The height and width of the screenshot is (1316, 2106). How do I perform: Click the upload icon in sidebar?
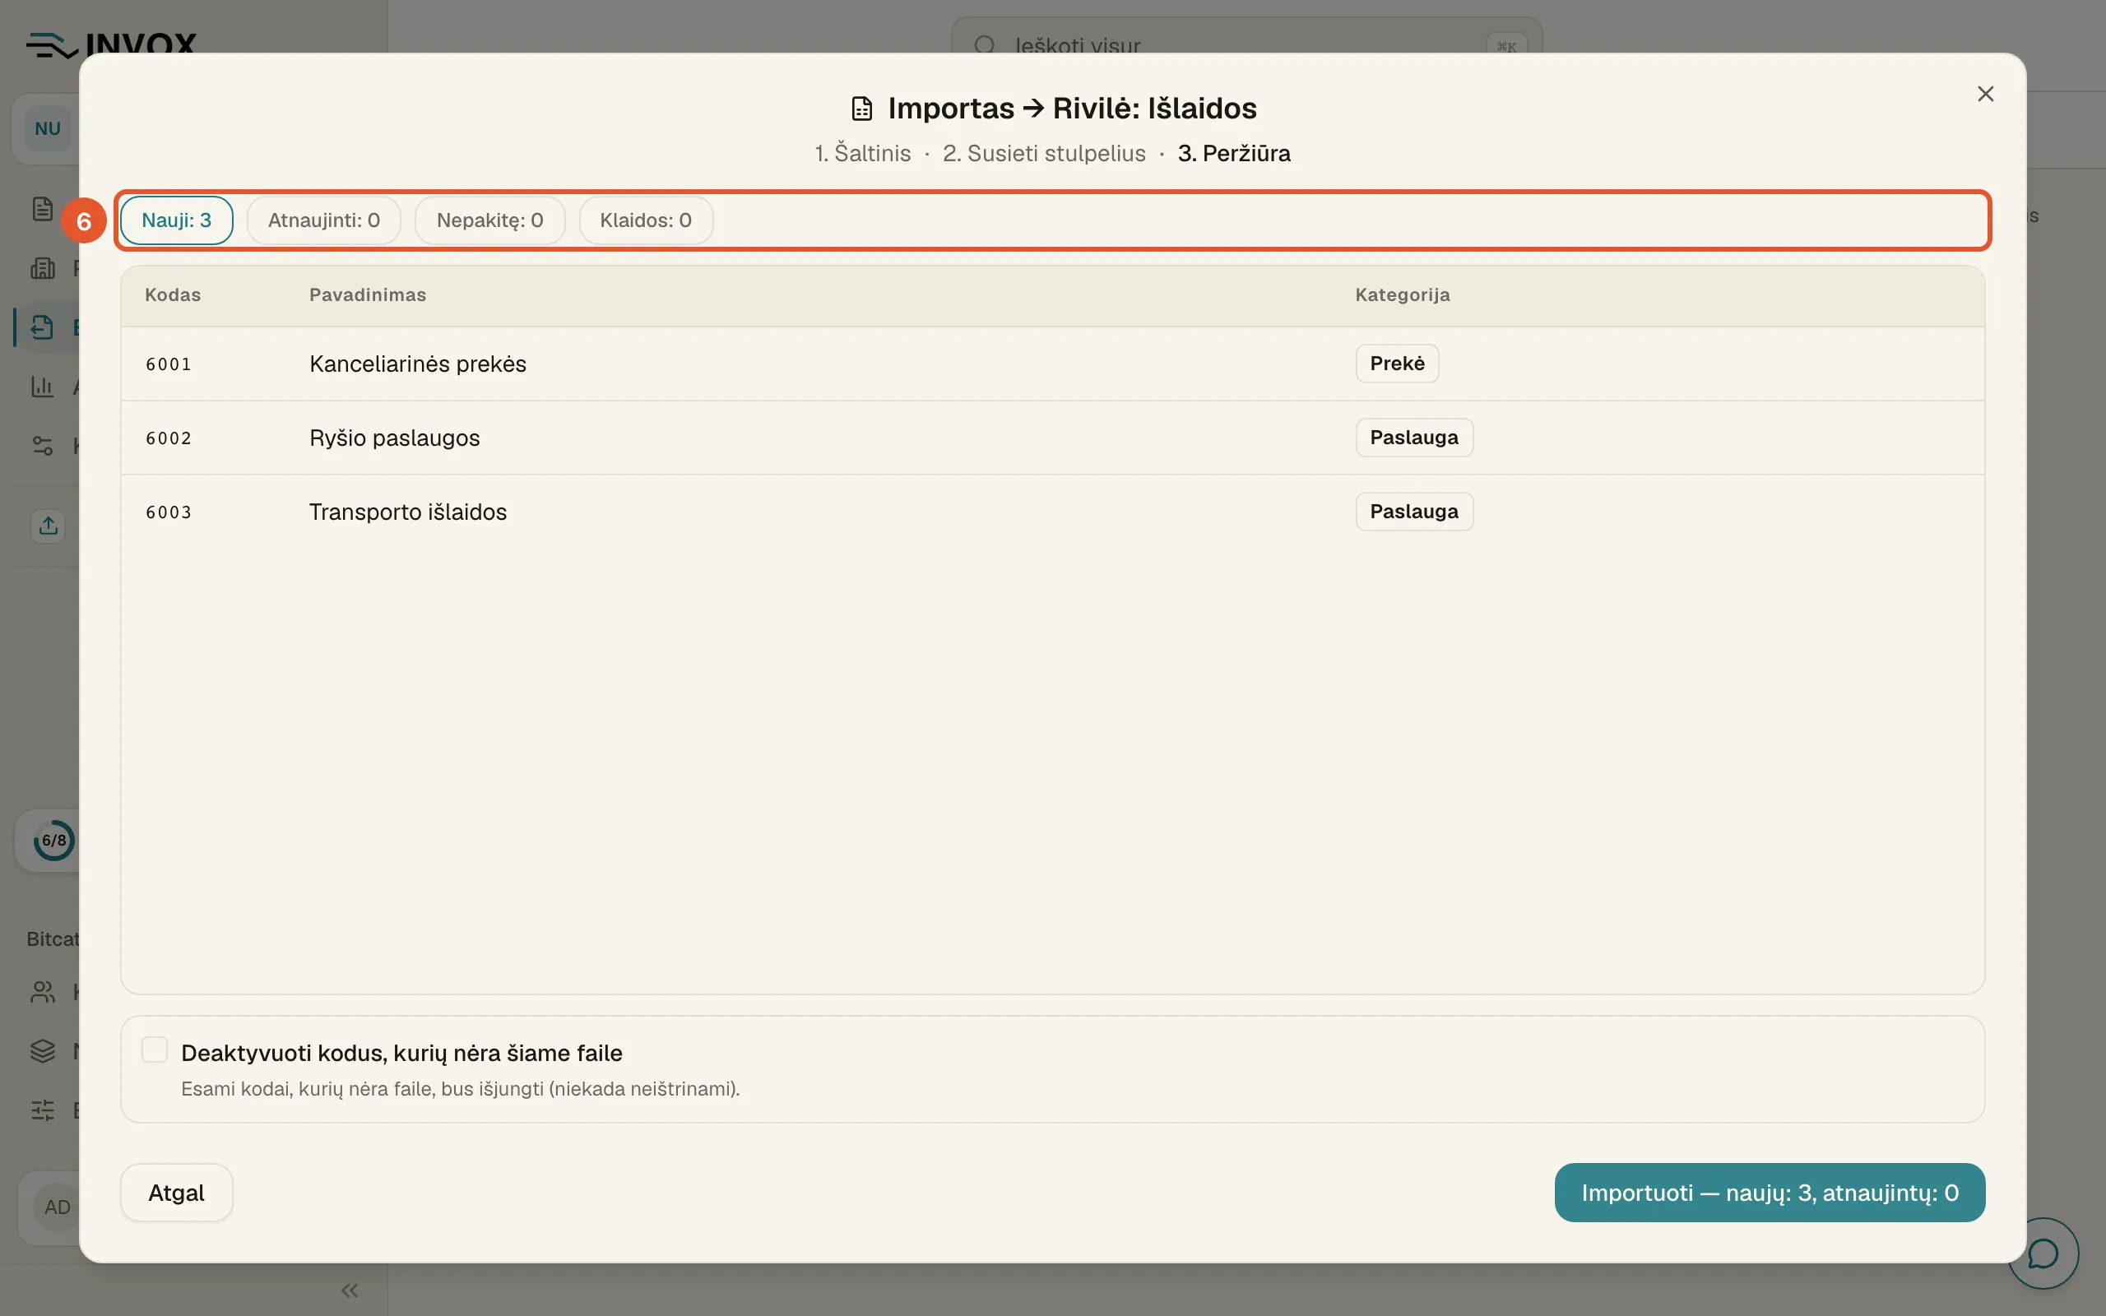48,526
